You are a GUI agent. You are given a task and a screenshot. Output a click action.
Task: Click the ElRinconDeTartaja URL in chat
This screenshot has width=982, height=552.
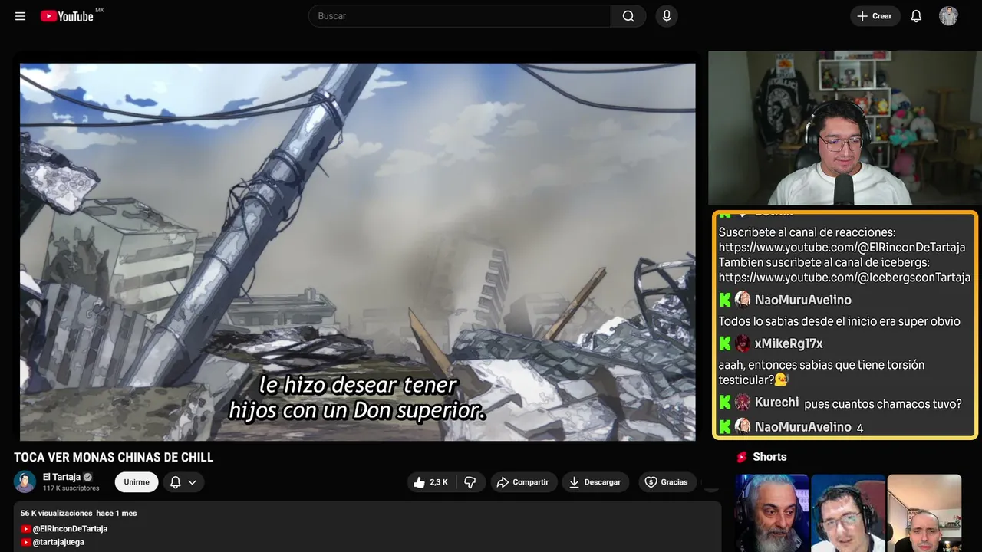click(x=842, y=248)
